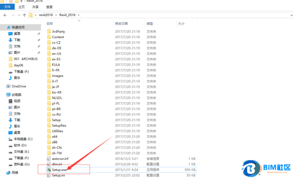Click the pl-PL folder icon

(x=49, y=103)
